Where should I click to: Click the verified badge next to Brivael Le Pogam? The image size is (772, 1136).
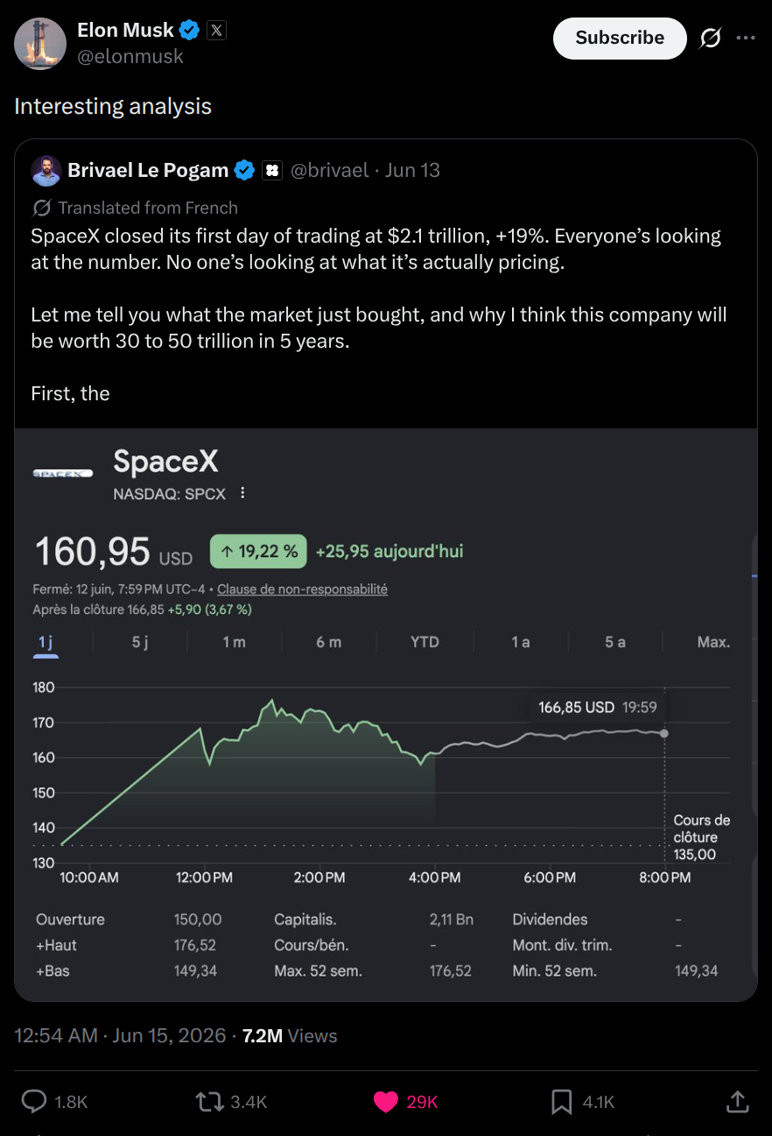[244, 171]
